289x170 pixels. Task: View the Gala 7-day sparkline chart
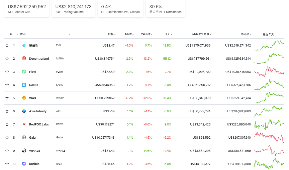(x=269, y=137)
